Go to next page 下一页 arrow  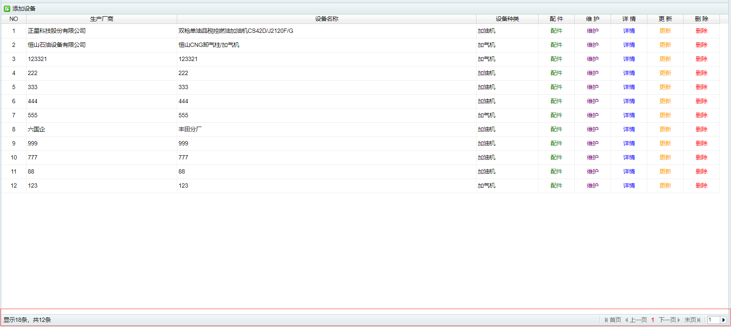(x=678, y=320)
